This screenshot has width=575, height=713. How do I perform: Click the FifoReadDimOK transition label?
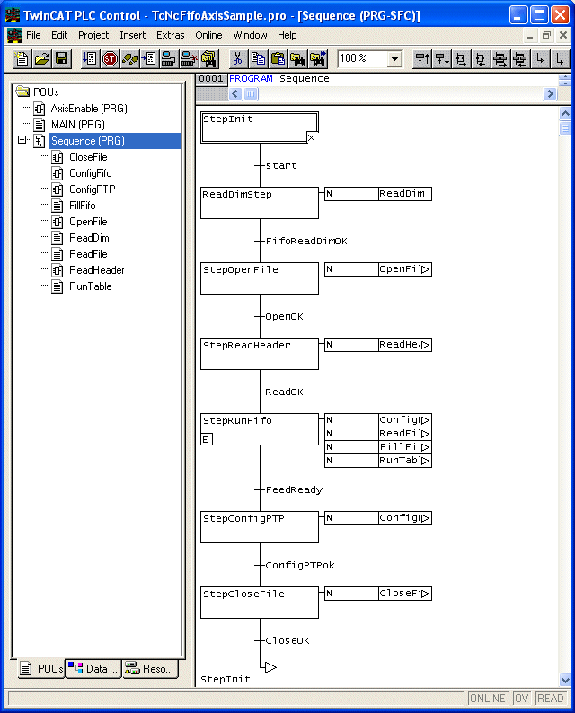click(306, 241)
